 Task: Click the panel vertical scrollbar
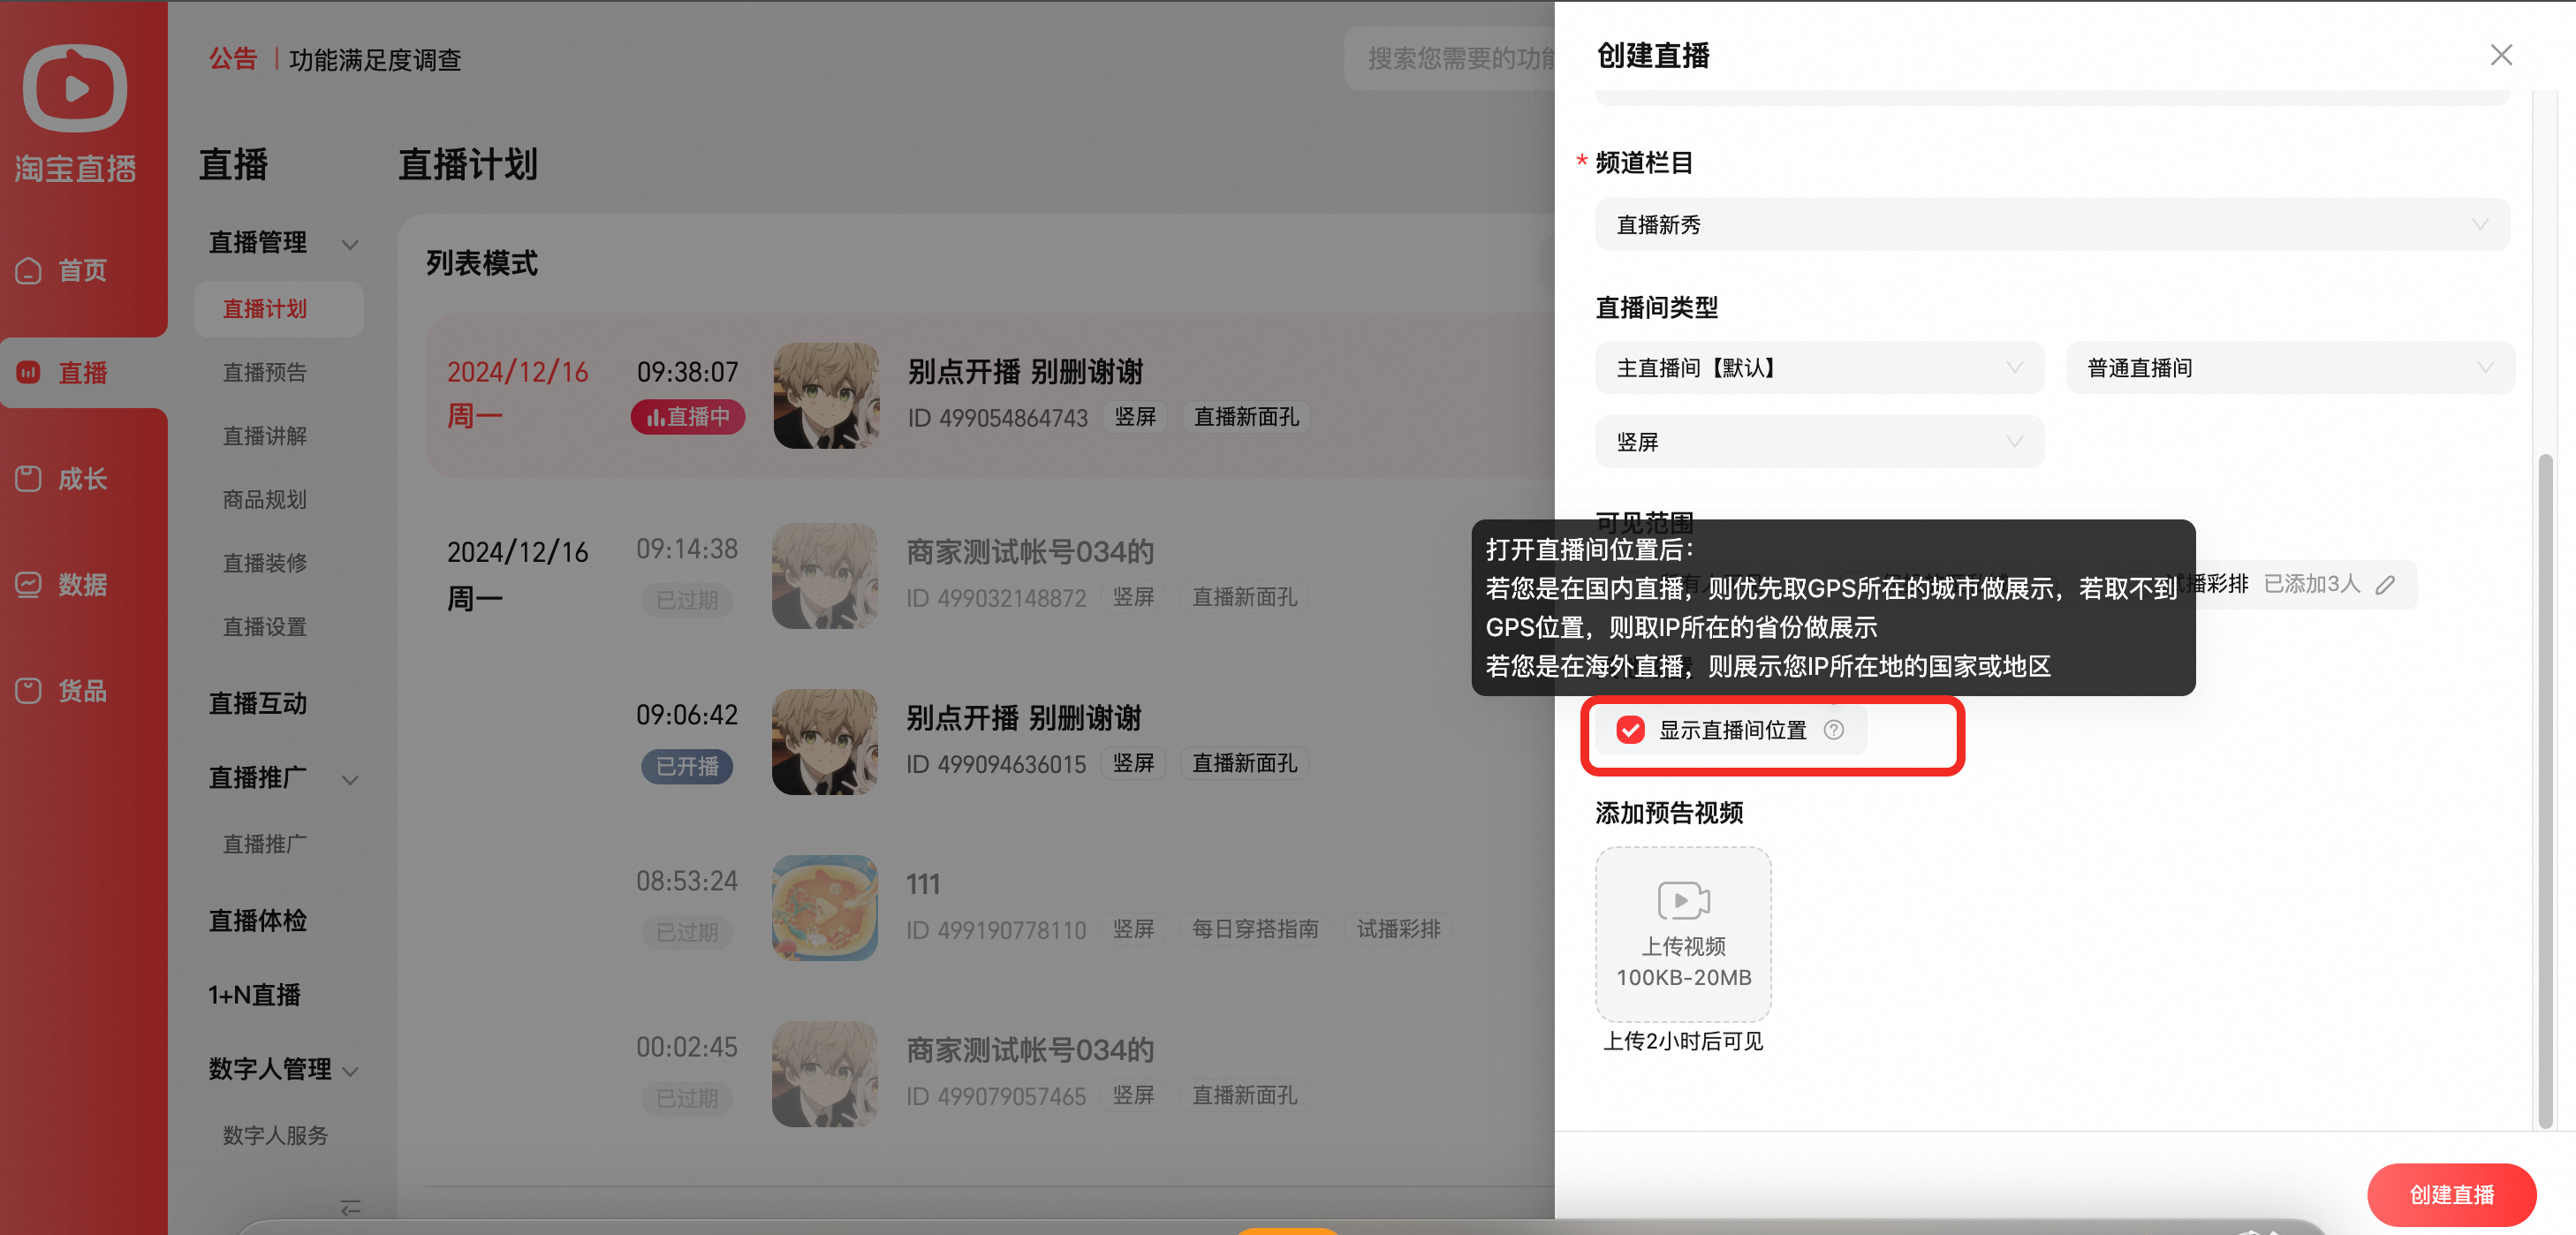point(2545,790)
